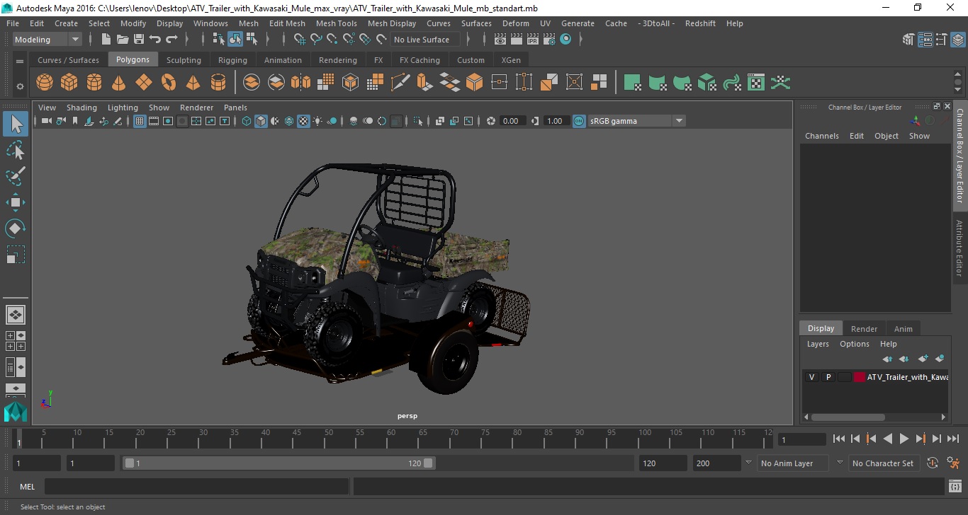Click the new scene file icon
The image size is (968, 515).
point(106,40)
